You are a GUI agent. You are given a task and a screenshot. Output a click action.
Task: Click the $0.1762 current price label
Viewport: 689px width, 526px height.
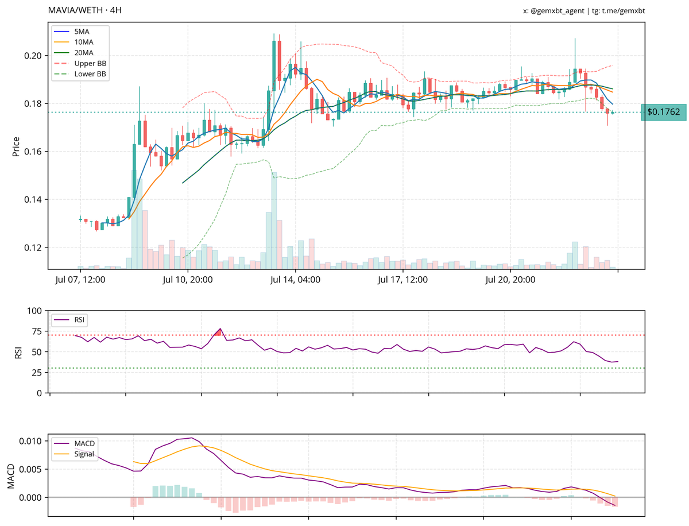tap(663, 113)
